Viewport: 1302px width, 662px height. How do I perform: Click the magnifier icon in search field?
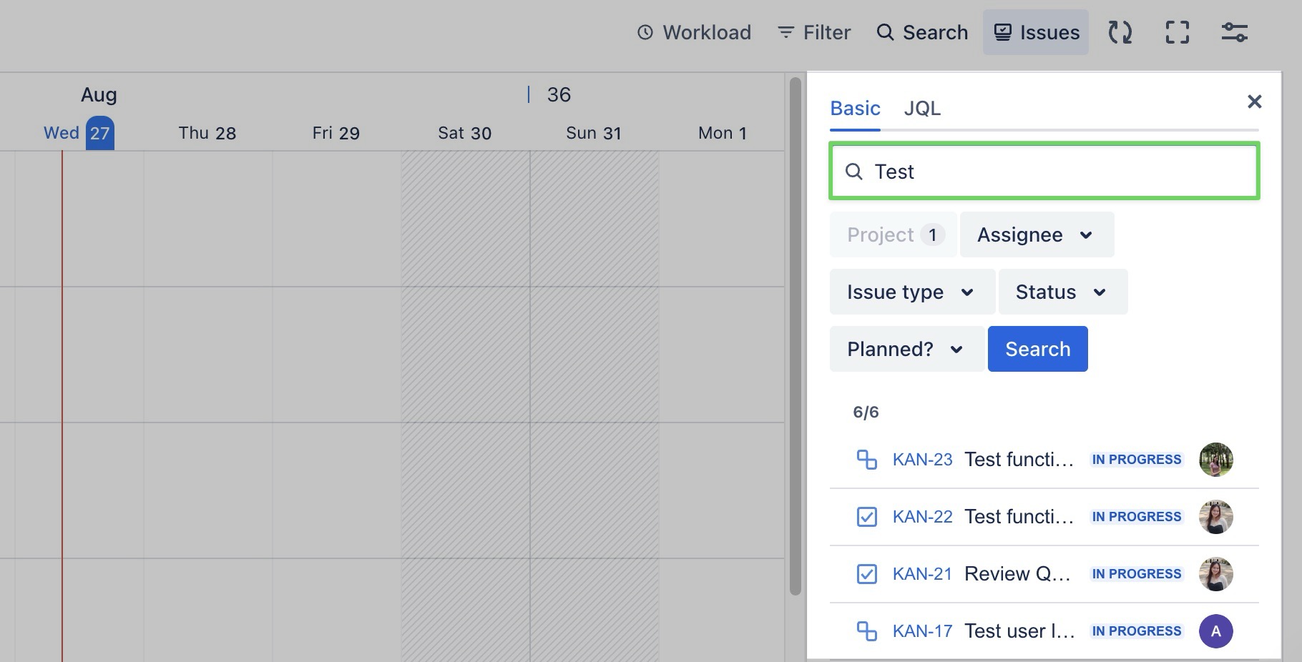coord(853,172)
